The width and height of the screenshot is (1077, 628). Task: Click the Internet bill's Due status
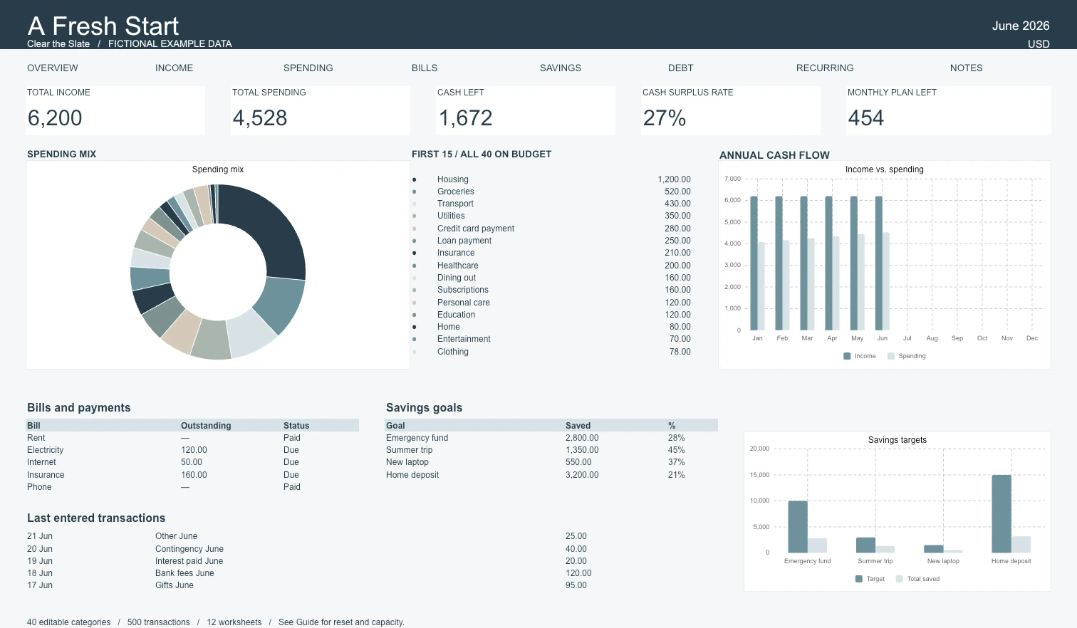tap(291, 462)
